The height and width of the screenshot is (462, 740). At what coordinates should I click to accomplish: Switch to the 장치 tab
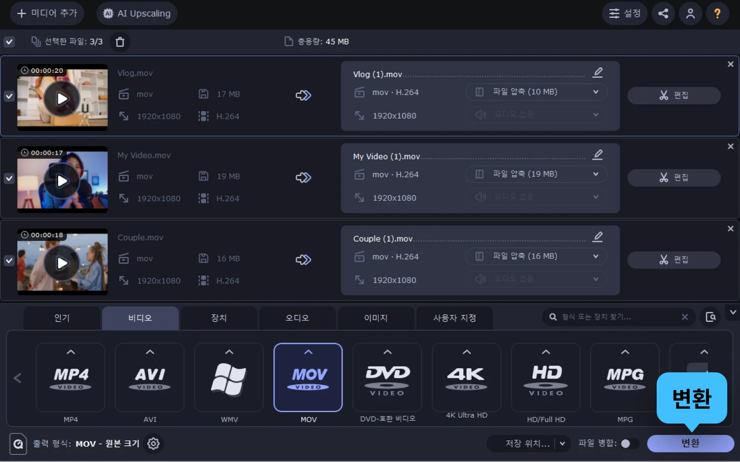[219, 318]
